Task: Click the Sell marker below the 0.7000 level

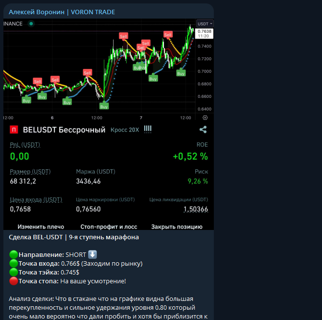Action: pyautogui.click(x=87, y=73)
